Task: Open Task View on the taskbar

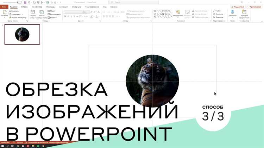Action: coord(12,146)
